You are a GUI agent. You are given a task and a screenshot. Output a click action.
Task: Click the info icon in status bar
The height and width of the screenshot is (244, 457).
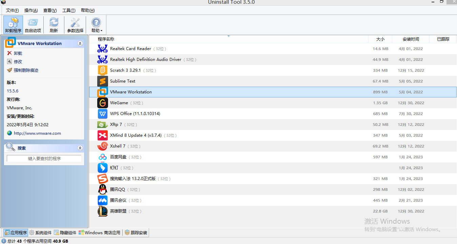[x=4, y=241]
